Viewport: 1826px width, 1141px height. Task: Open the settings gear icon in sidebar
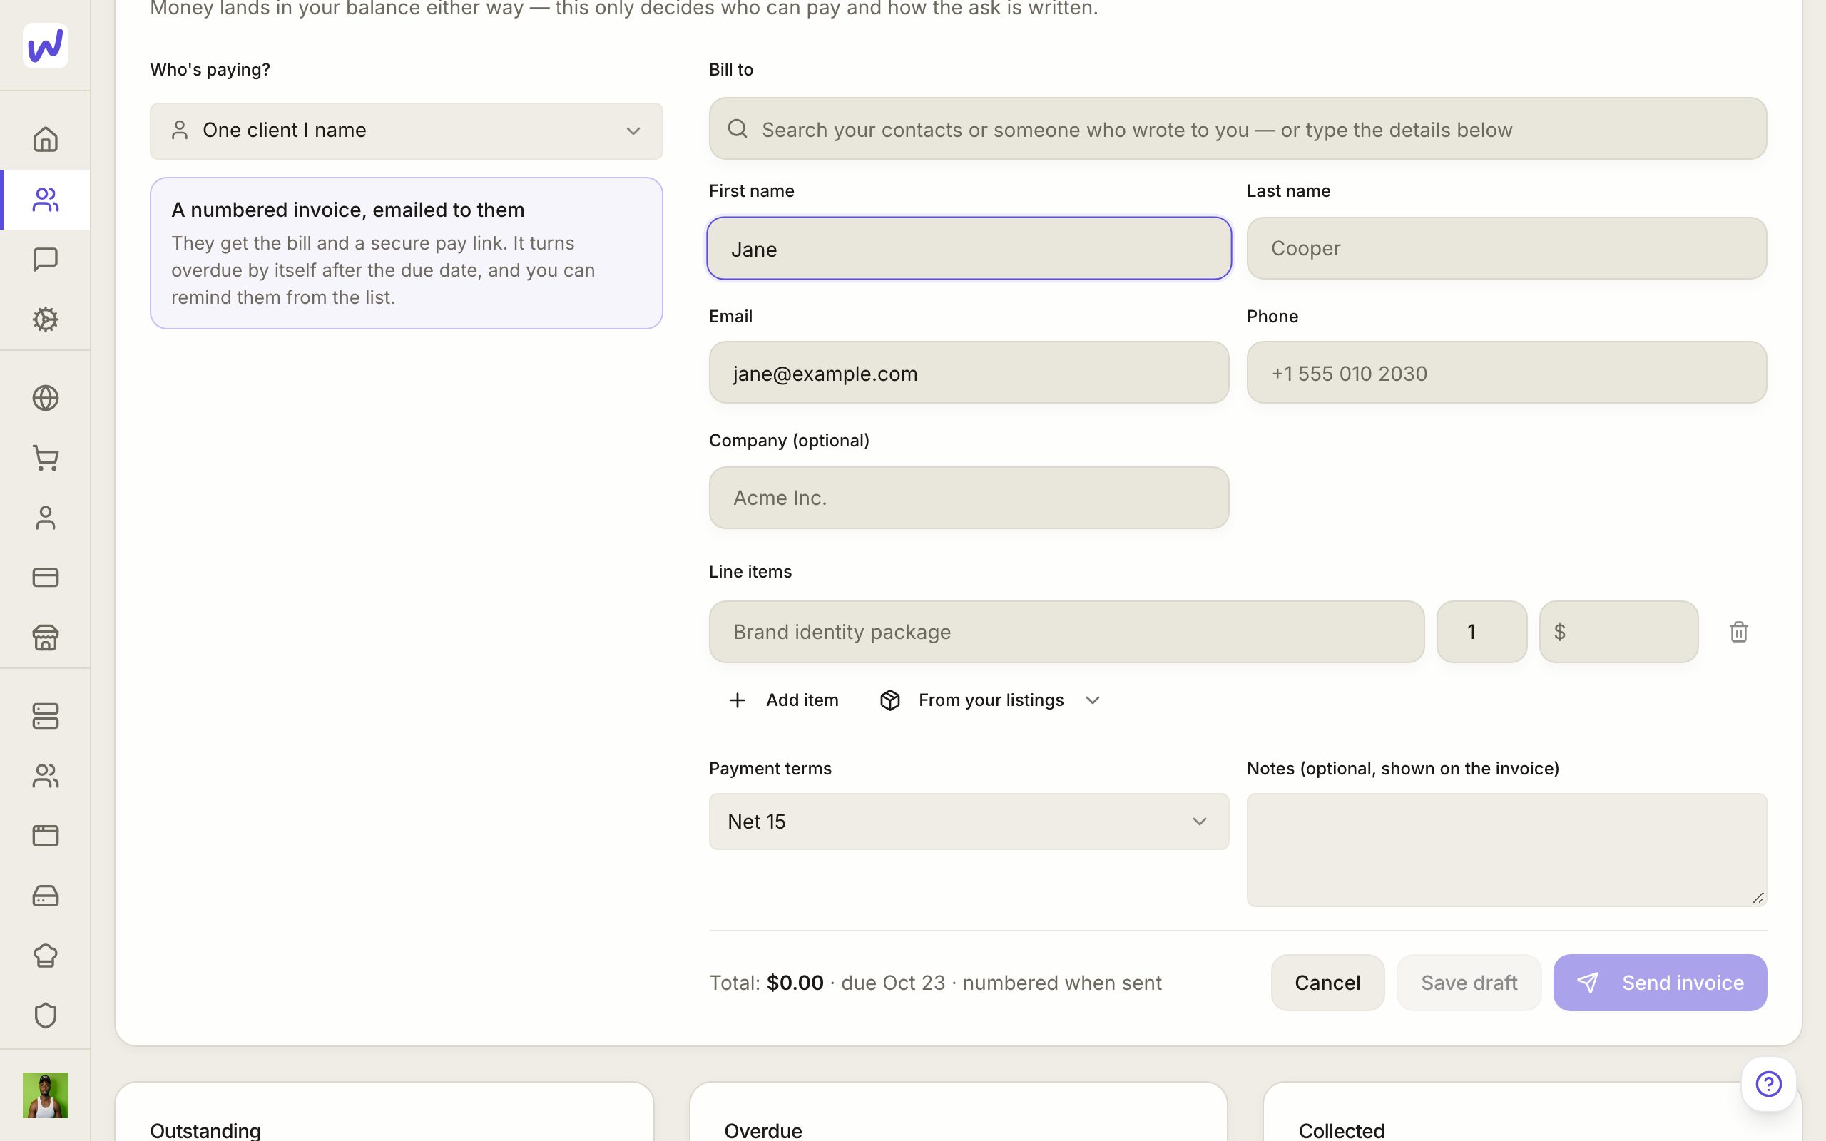click(x=45, y=319)
